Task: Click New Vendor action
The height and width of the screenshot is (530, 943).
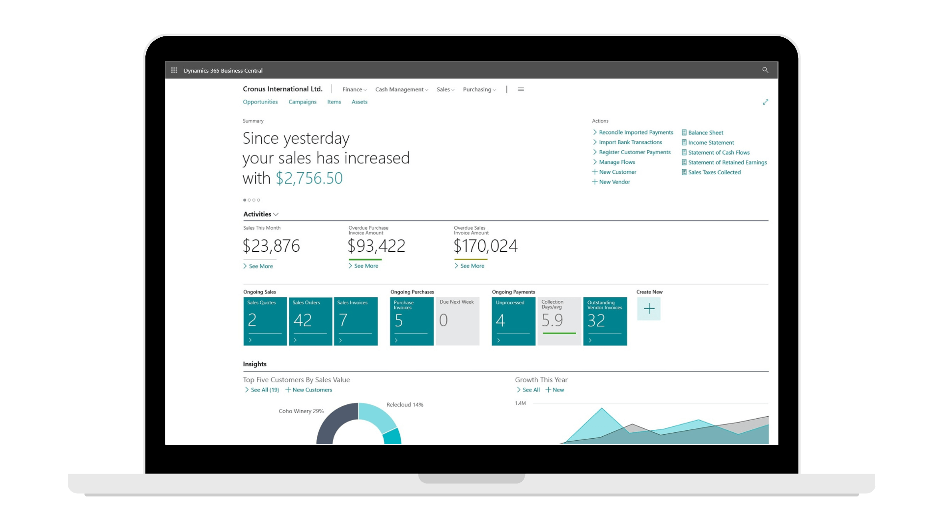Action: point(611,182)
